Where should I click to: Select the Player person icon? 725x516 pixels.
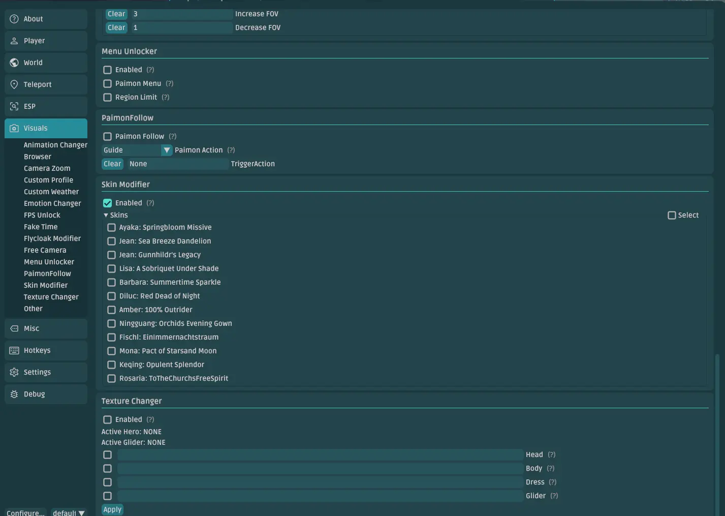coord(14,41)
